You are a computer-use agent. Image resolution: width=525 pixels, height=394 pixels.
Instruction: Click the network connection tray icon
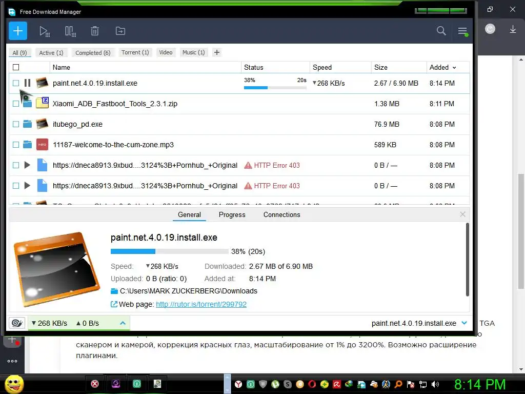tap(423, 384)
